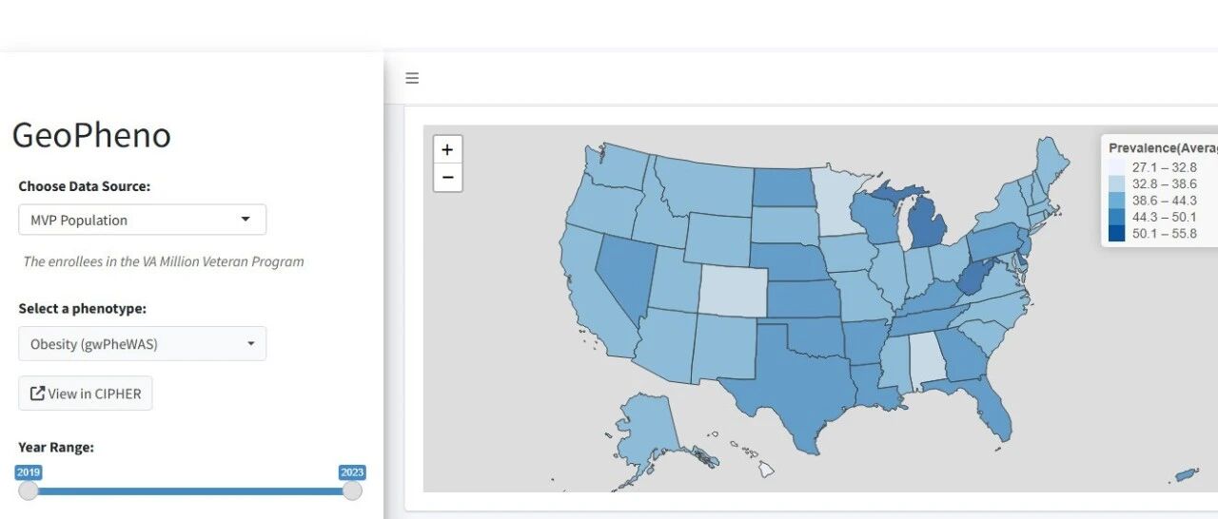1218x519 pixels.
Task: Toggle the hamburger sidebar menu icon
Action: pyautogui.click(x=412, y=78)
